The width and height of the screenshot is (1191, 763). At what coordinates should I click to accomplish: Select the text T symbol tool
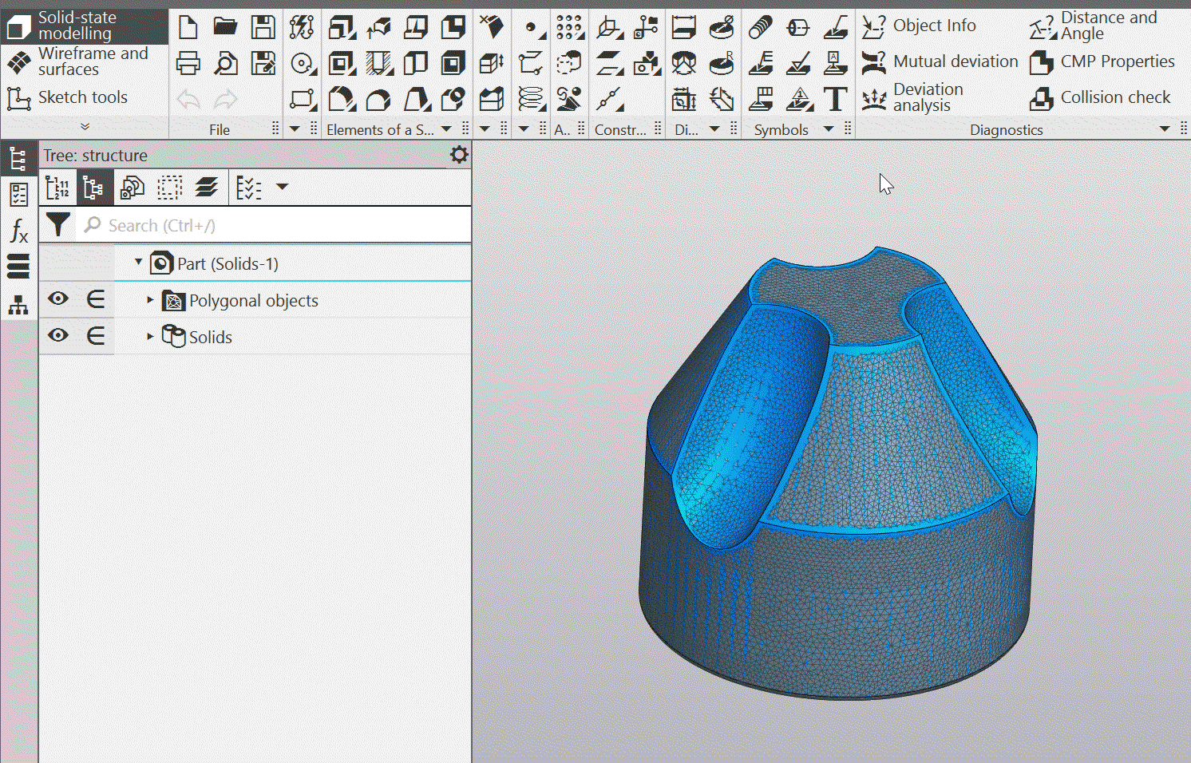[x=835, y=99]
